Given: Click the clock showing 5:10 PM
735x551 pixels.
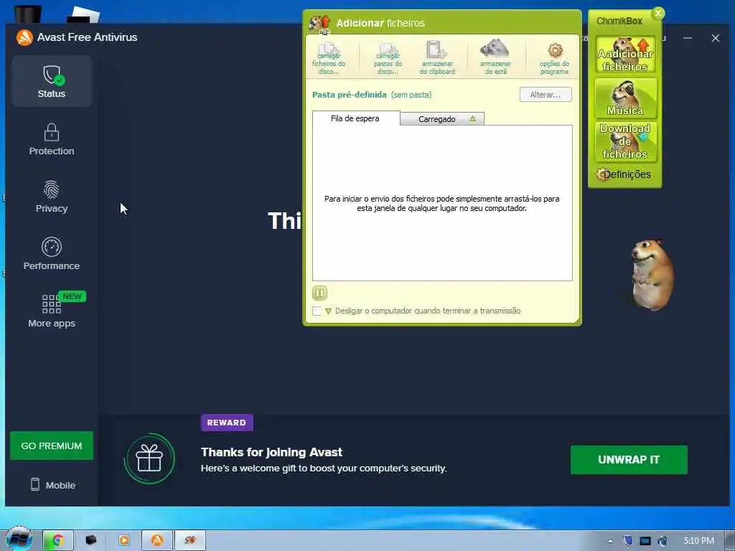Looking at the screenshot, I should [698, 541].
